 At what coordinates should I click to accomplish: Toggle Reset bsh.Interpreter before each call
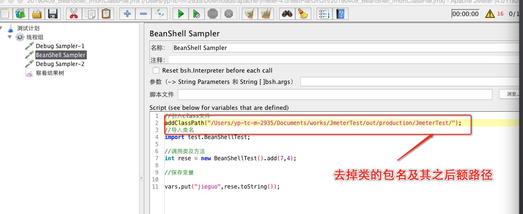tap(156, 70)
